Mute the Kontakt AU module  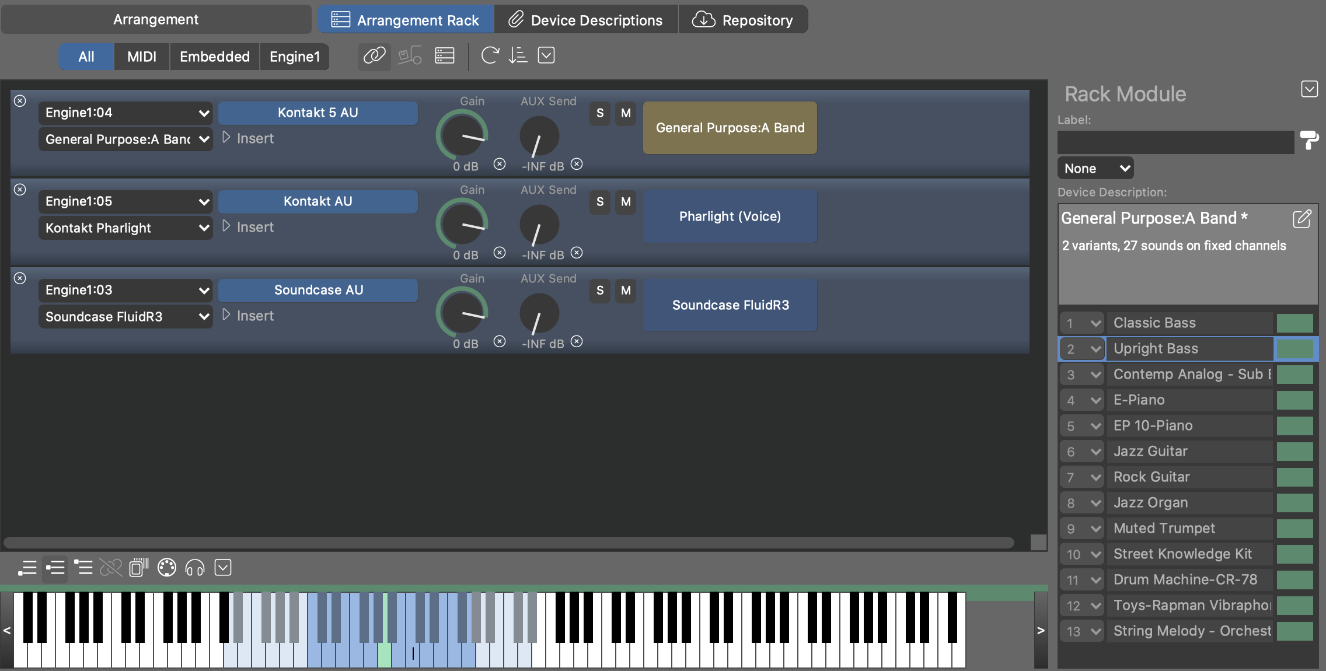(626, 202)
